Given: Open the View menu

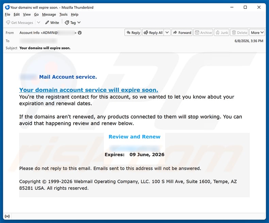Looking at the screenshot, I should tap(27, 15).
